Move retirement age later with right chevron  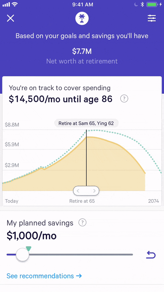click(x=94, y=191)
